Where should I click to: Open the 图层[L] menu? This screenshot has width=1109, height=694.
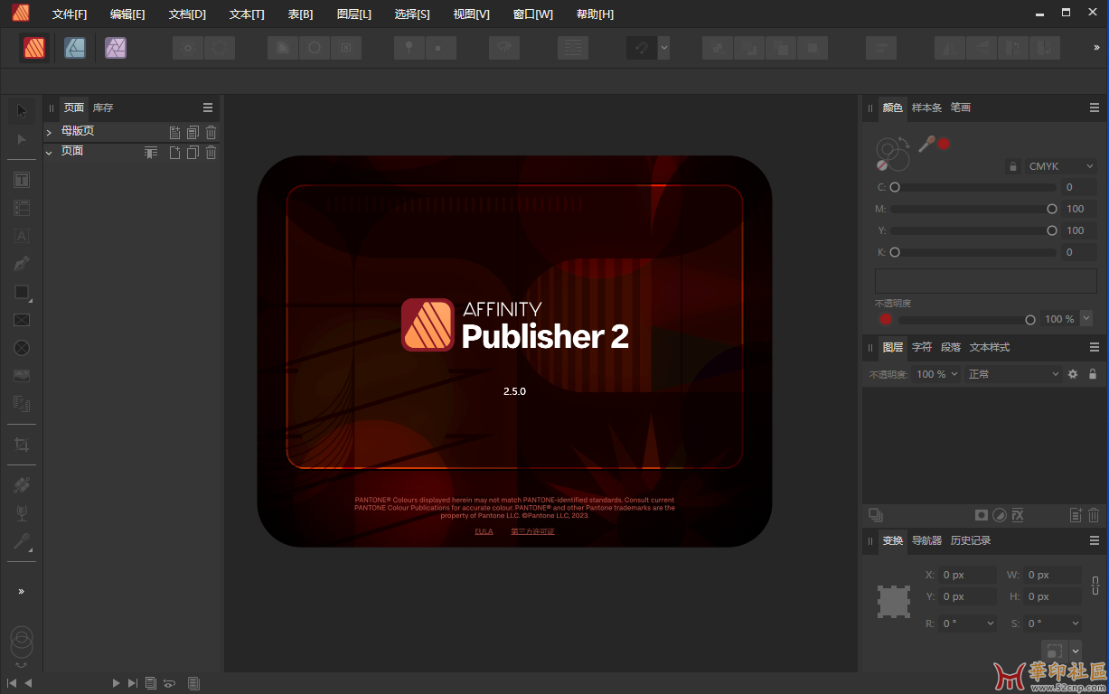coord(353,14)
